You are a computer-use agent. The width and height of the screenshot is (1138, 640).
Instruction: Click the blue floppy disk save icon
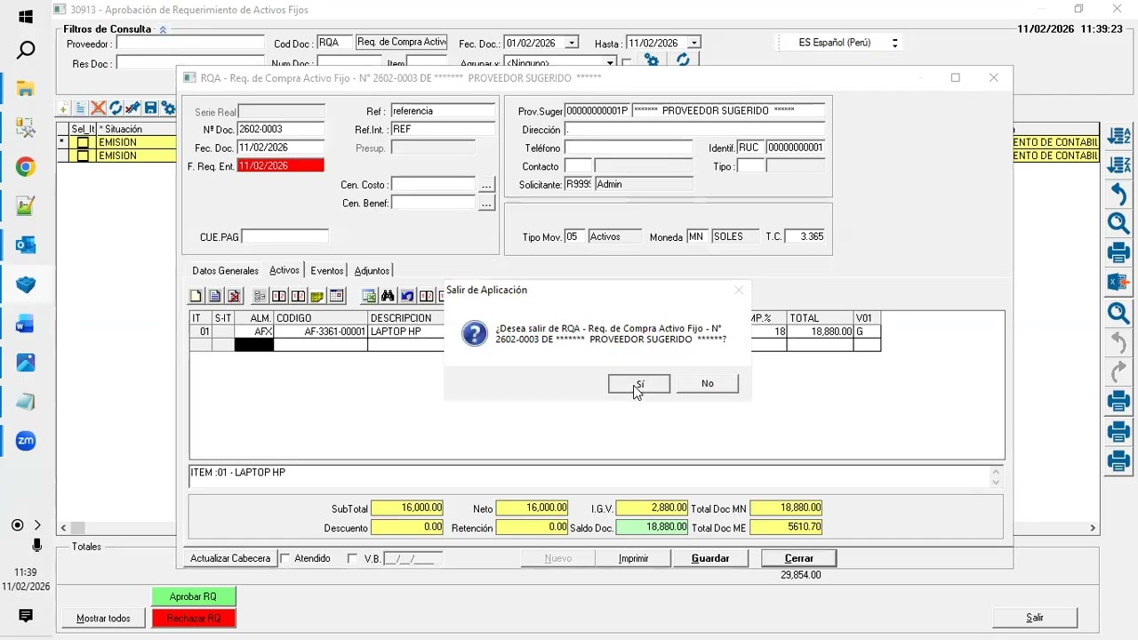click(x=150, y=108)
